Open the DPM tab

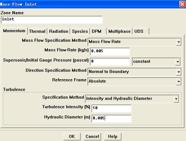point(97,31)
